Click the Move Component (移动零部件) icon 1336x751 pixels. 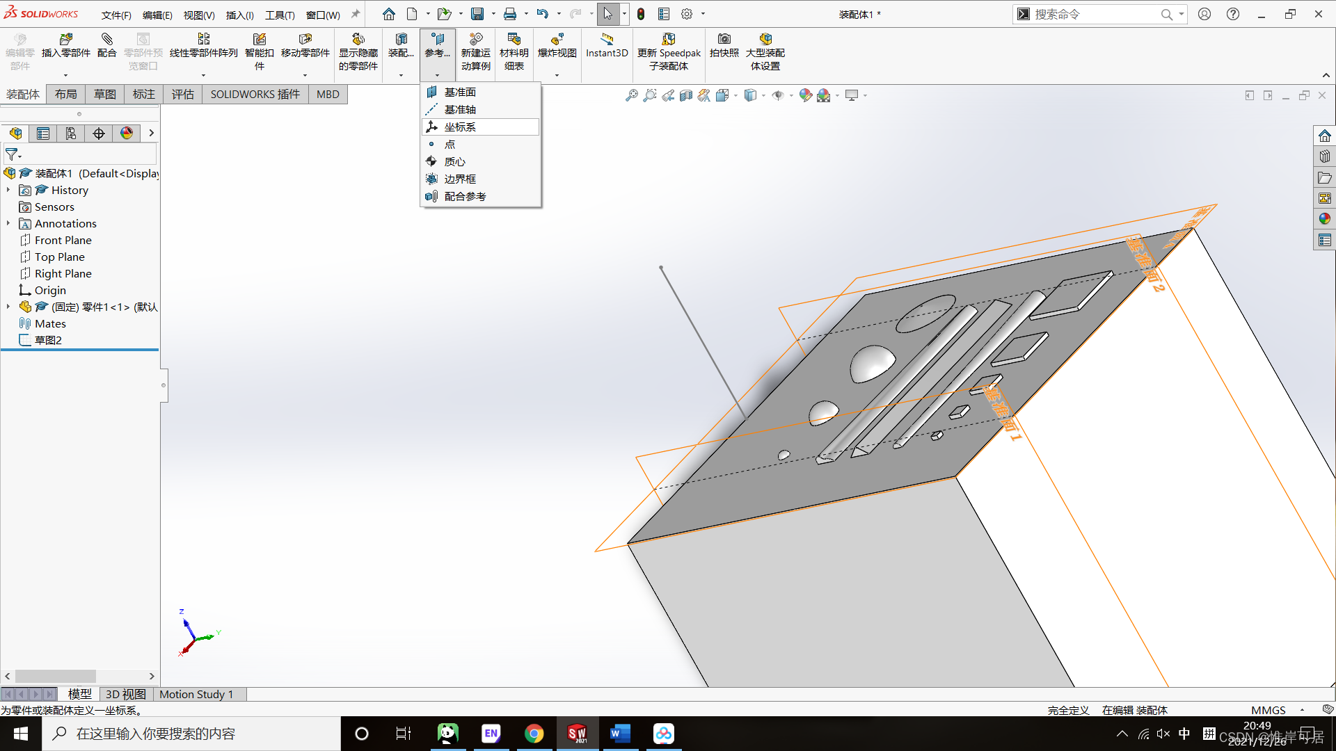click(305, 40)
